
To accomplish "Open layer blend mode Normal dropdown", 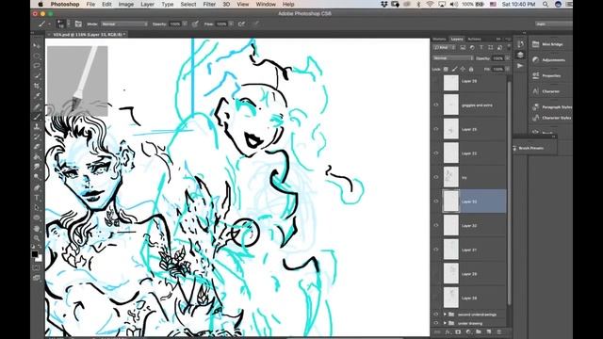I will coord(453,58).
